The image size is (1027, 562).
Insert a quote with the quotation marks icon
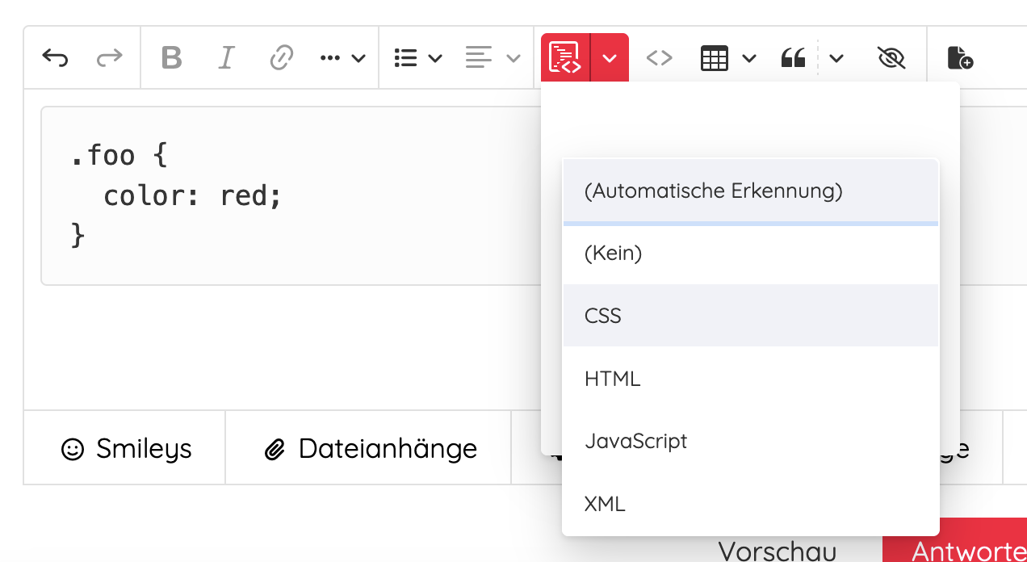tap(794, 58)
